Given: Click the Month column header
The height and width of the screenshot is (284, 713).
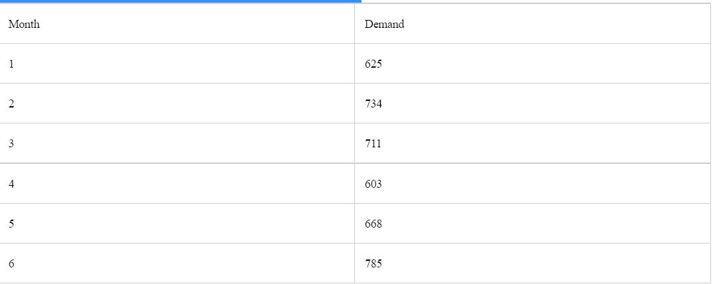Looking at the screenshot, I should [24, 25].
